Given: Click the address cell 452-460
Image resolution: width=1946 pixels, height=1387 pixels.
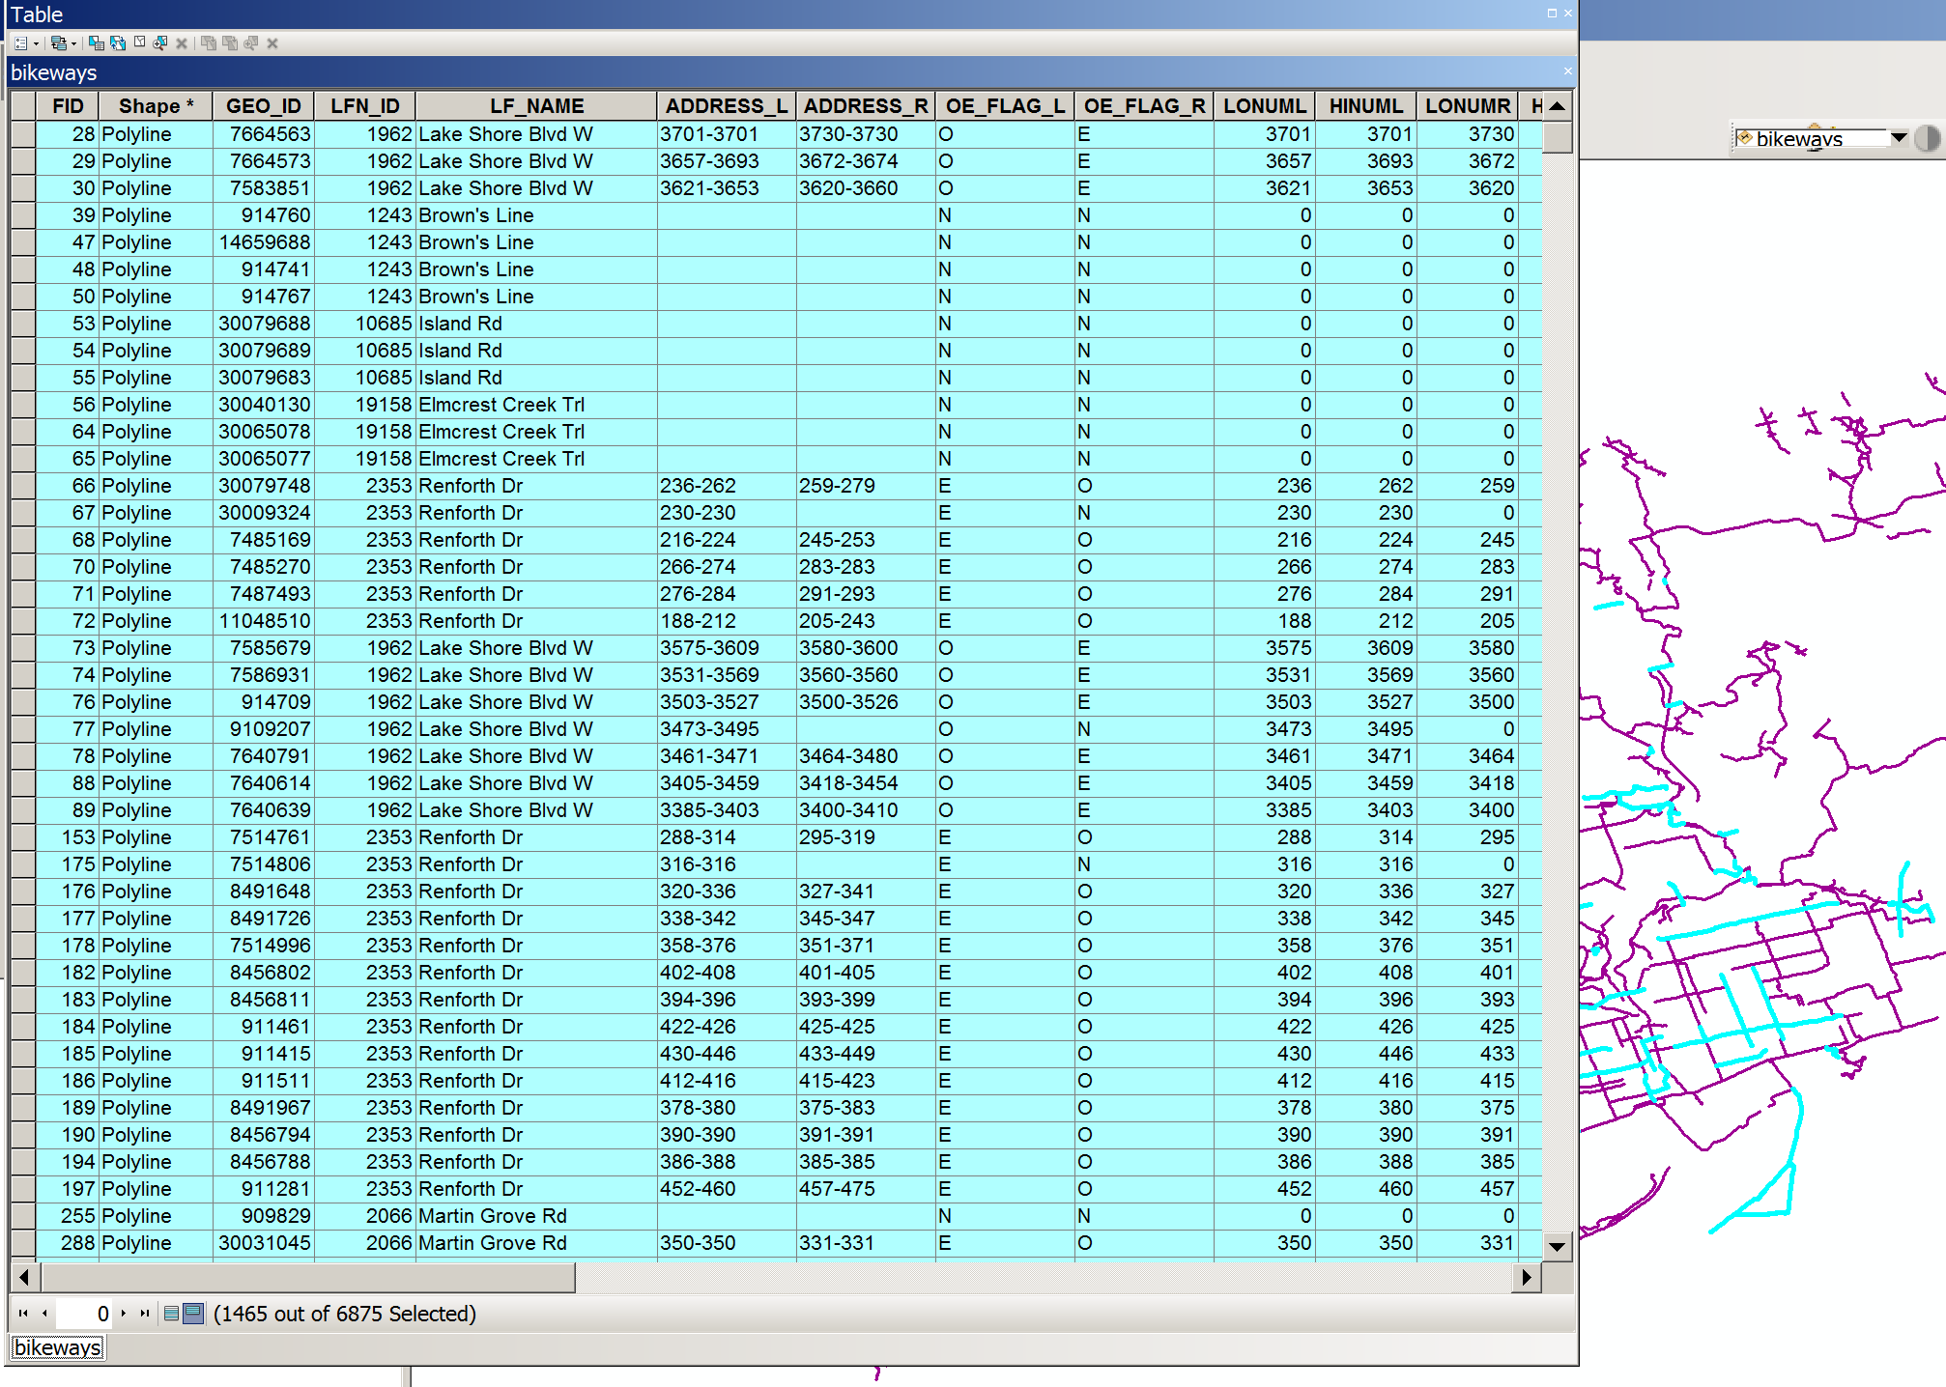Looking at the screenshot, I should pyautogui.click(x=727, y=1189).
